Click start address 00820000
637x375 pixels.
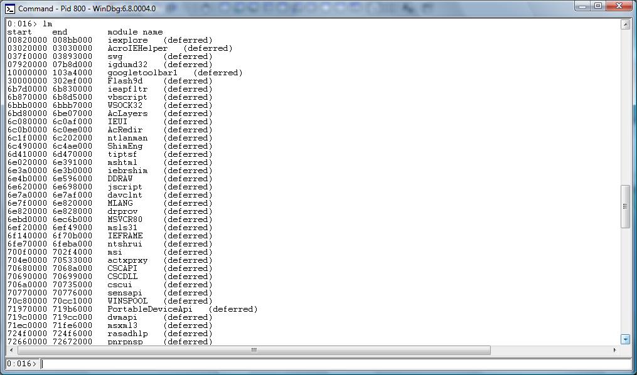pos(27,40)
